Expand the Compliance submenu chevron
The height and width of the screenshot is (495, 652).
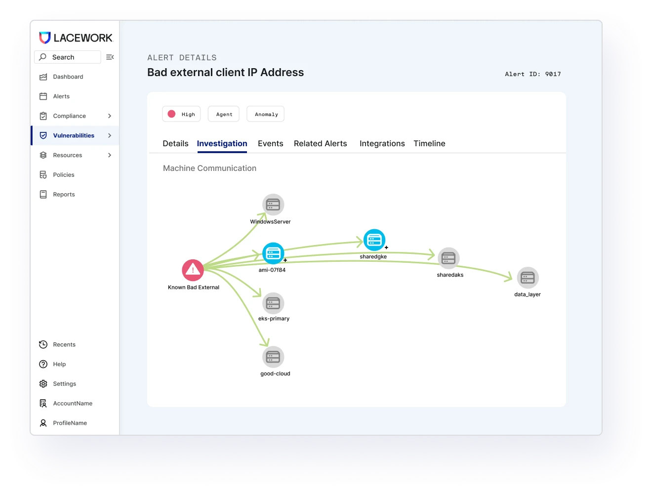tap(110, 116)
